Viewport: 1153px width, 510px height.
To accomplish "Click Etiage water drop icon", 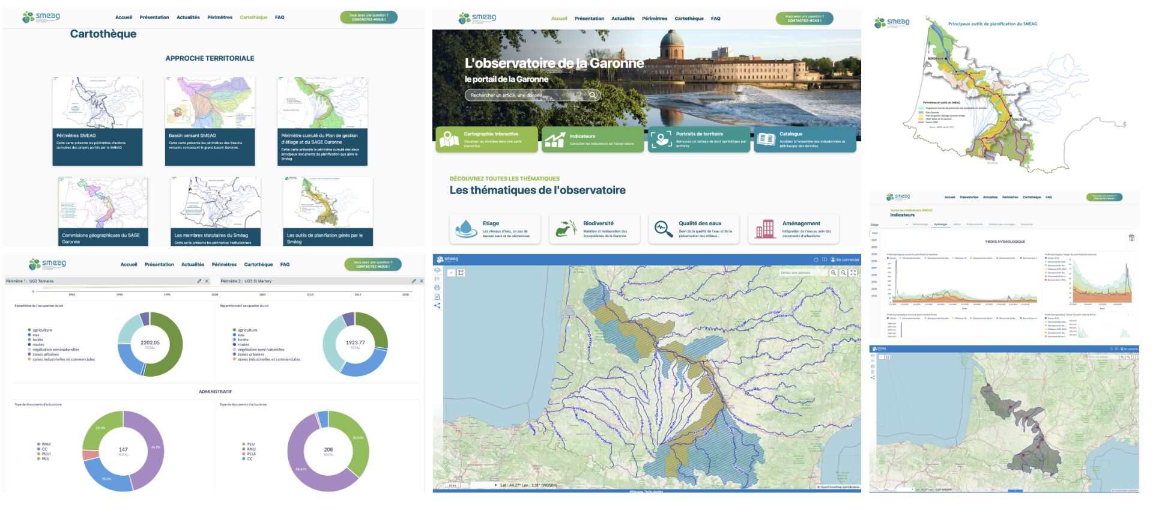I will (466, 229).
